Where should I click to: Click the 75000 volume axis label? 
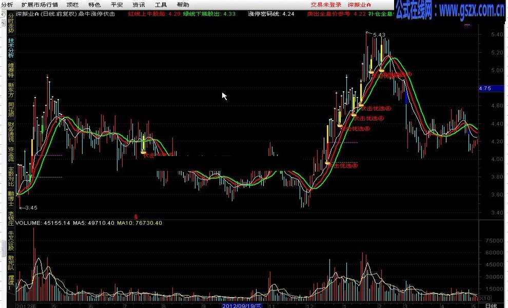[494, 241]
